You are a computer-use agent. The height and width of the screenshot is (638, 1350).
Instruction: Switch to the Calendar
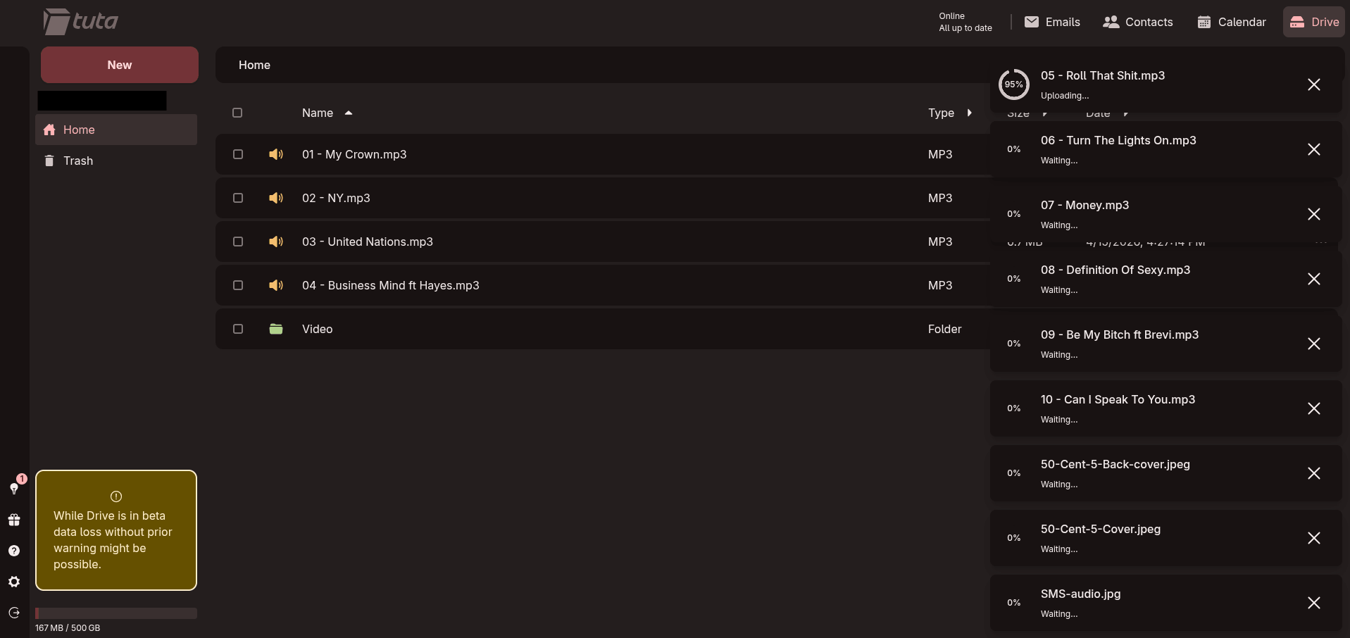1231,22
